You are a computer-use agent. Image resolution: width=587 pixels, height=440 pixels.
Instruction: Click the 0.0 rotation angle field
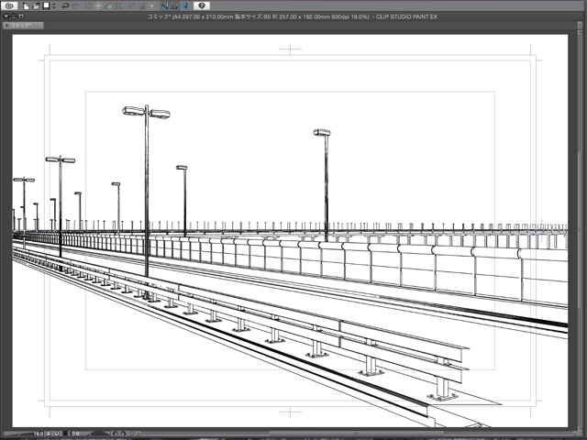coord(75,434)
